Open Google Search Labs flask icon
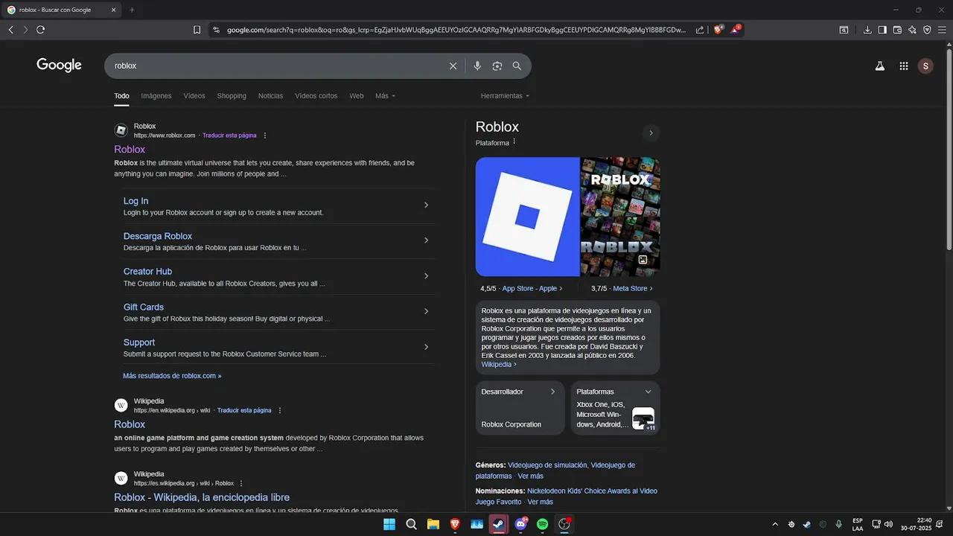The width and height of the screenshot is (953, 536). coord(879,66)
